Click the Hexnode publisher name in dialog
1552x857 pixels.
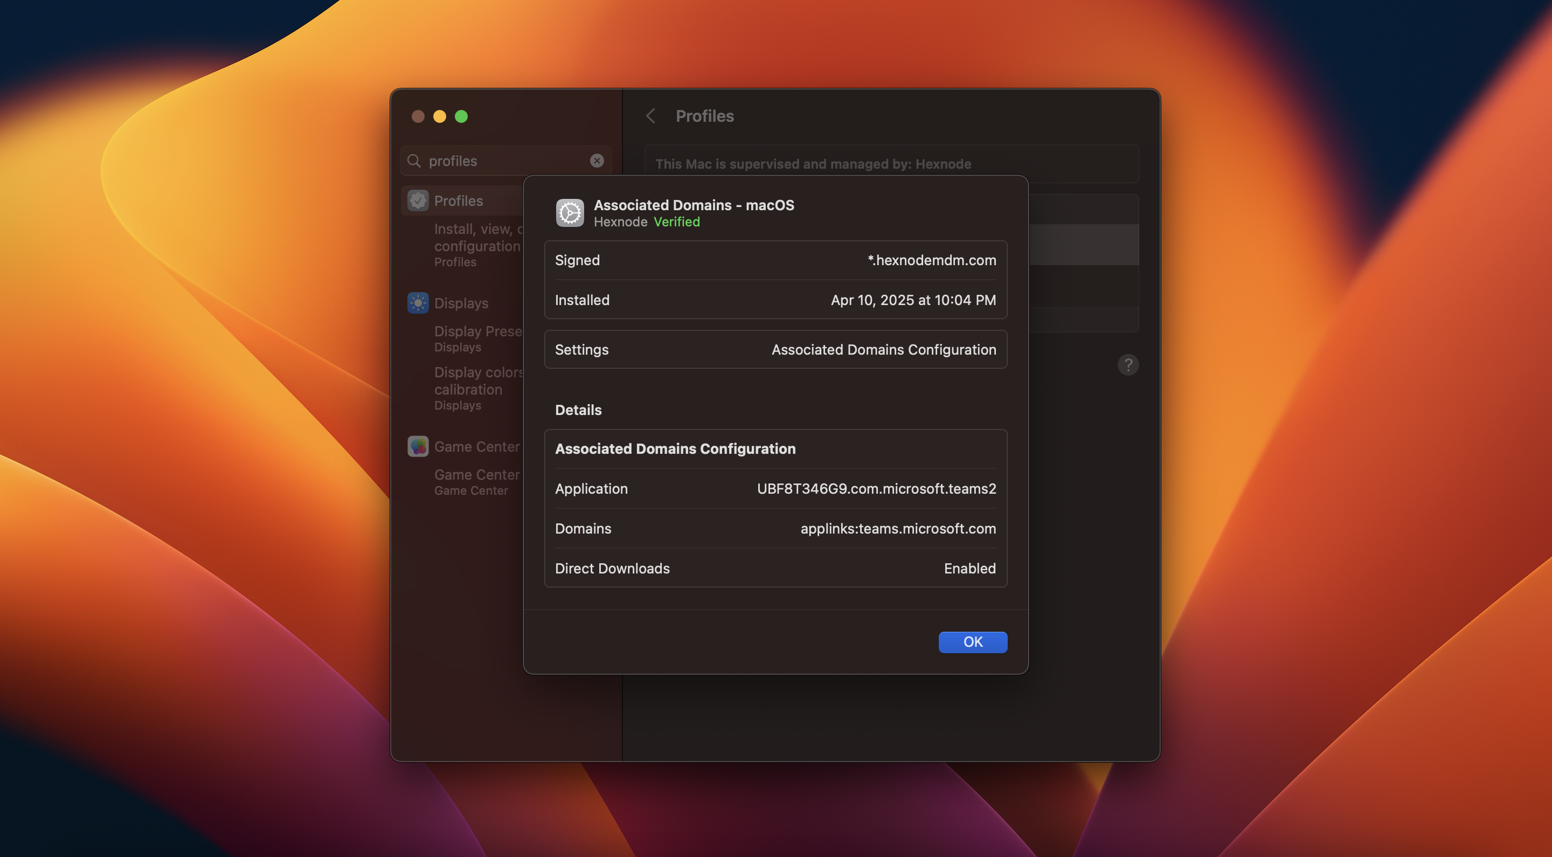pos(621,222)
